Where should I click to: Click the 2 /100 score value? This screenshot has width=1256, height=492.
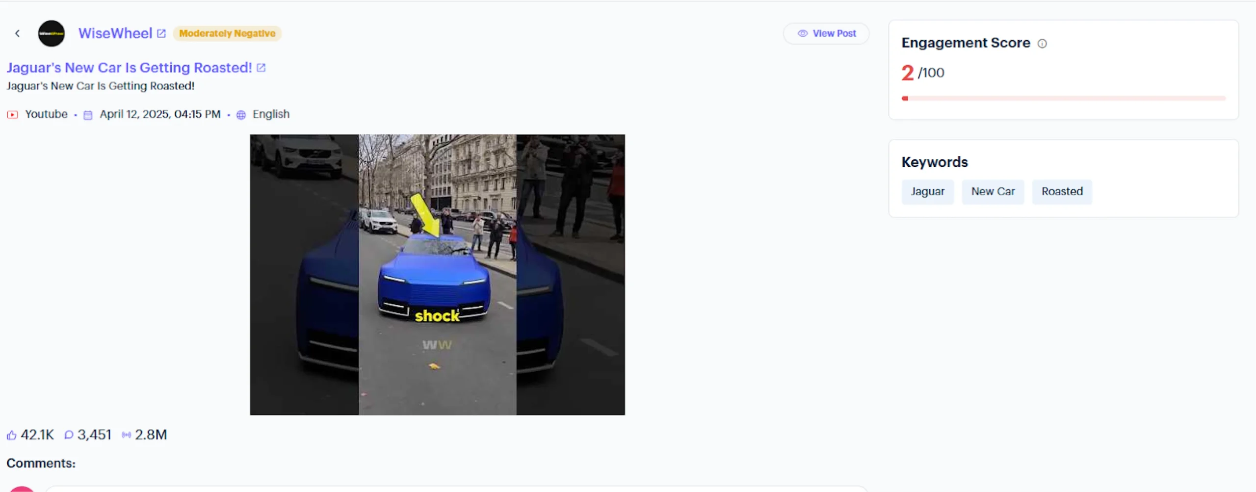tap(922, 73)
